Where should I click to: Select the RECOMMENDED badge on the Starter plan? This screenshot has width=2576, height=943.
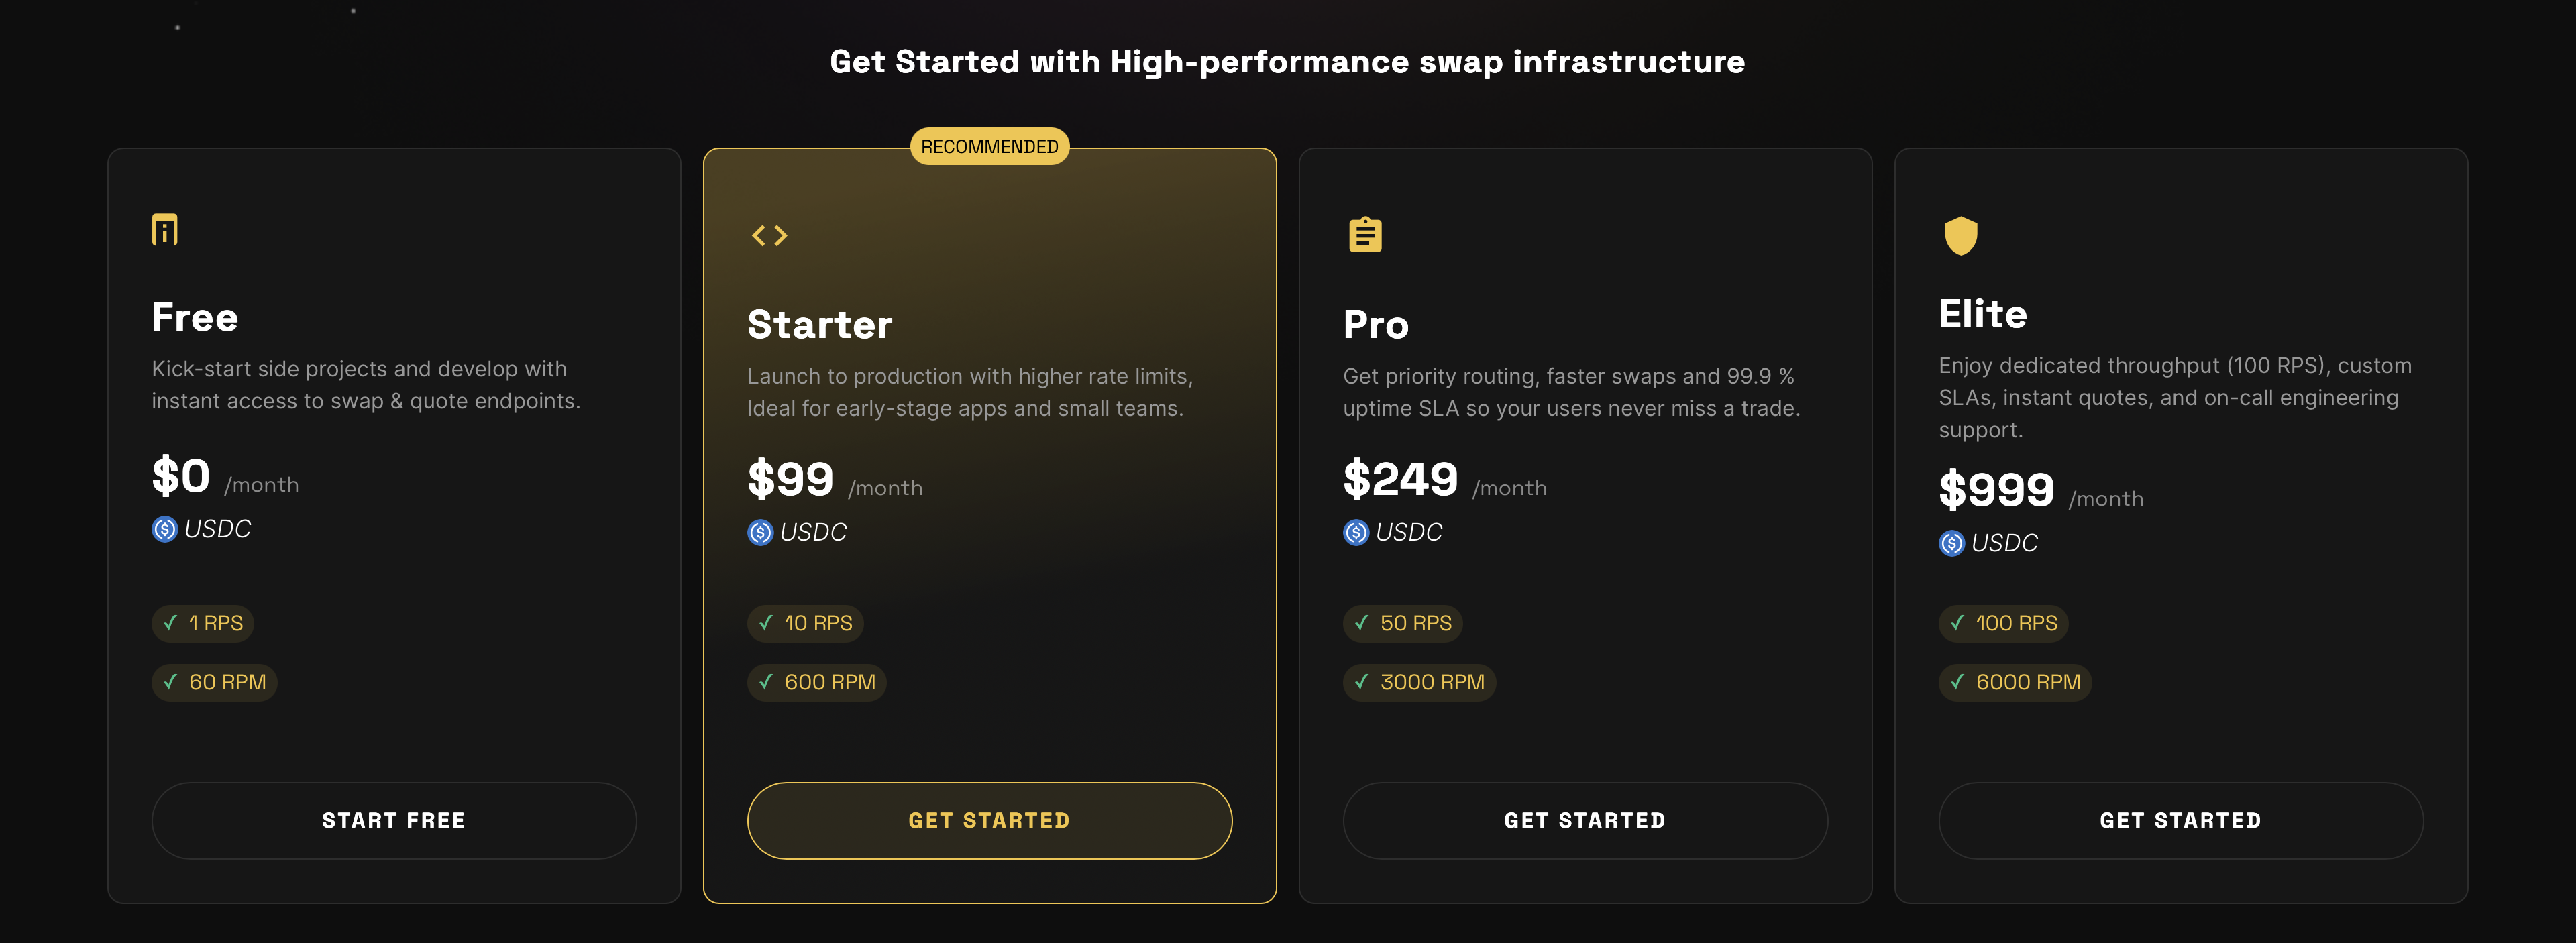[x=989, y=145]
